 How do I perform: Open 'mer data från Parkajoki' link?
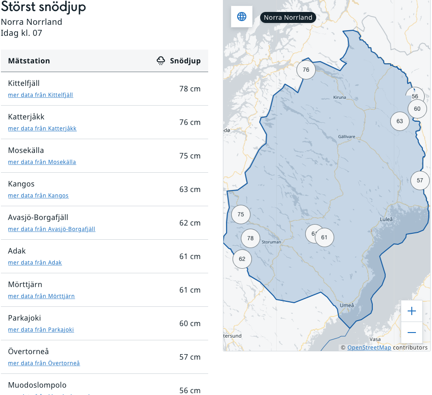[41, 330]
